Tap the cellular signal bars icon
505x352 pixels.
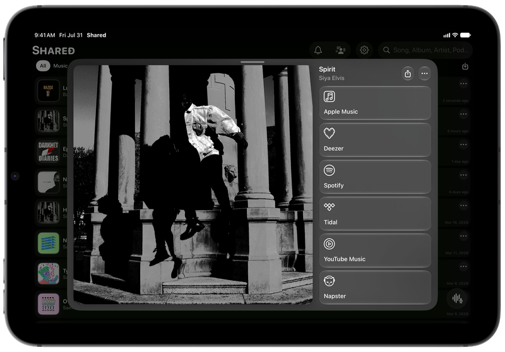coord(447,35)
